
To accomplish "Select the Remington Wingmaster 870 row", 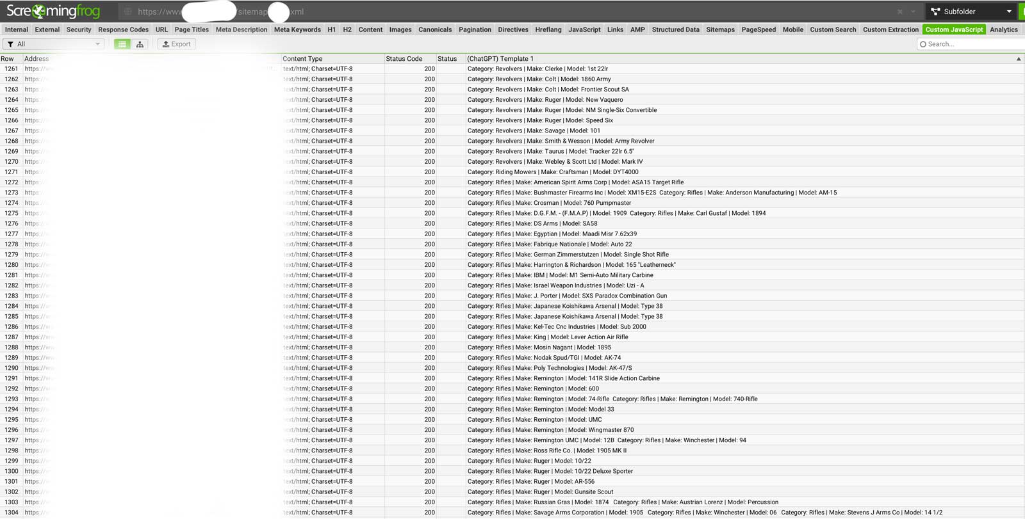I will 512,430.
